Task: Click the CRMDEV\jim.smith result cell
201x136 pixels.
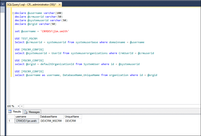Action: pos(26,121)
